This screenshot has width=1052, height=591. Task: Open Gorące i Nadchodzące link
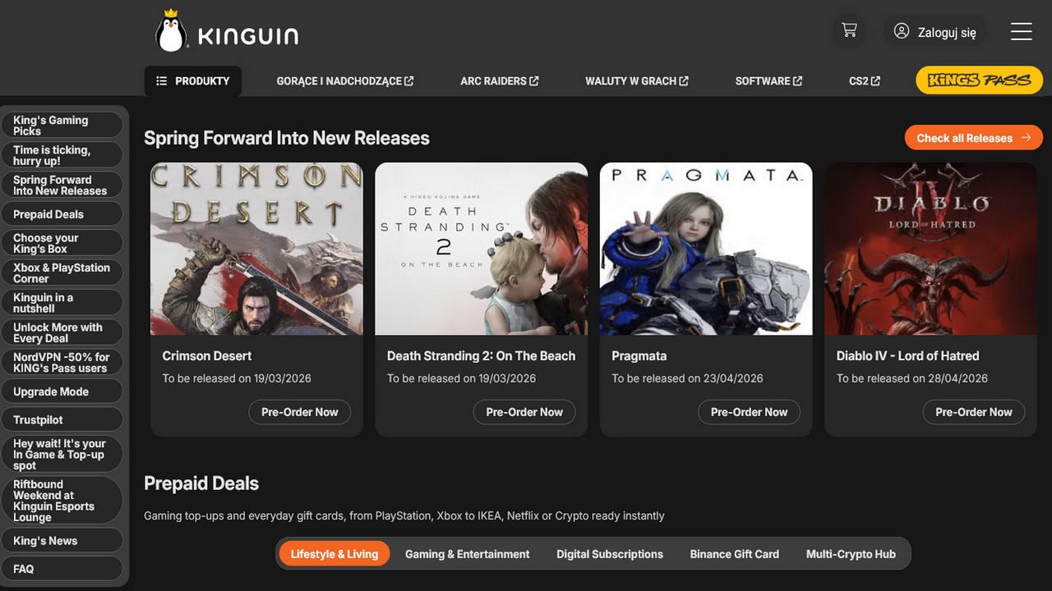(x=344, y=80)
